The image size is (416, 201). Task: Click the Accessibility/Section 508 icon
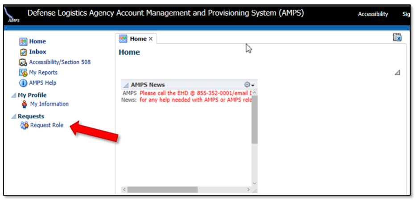23,62
